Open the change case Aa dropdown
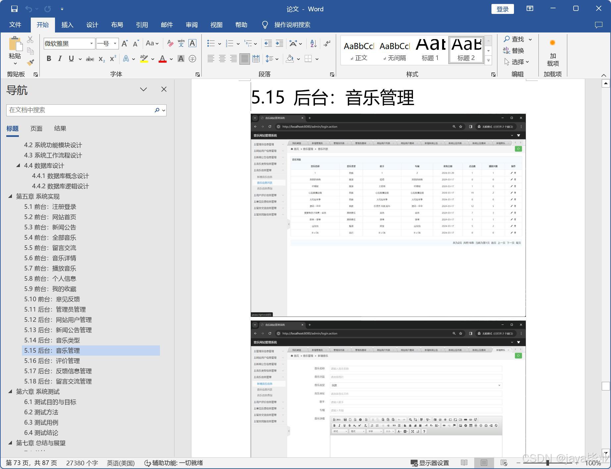Viewport: 611px width, 469px height. point(152,43)
